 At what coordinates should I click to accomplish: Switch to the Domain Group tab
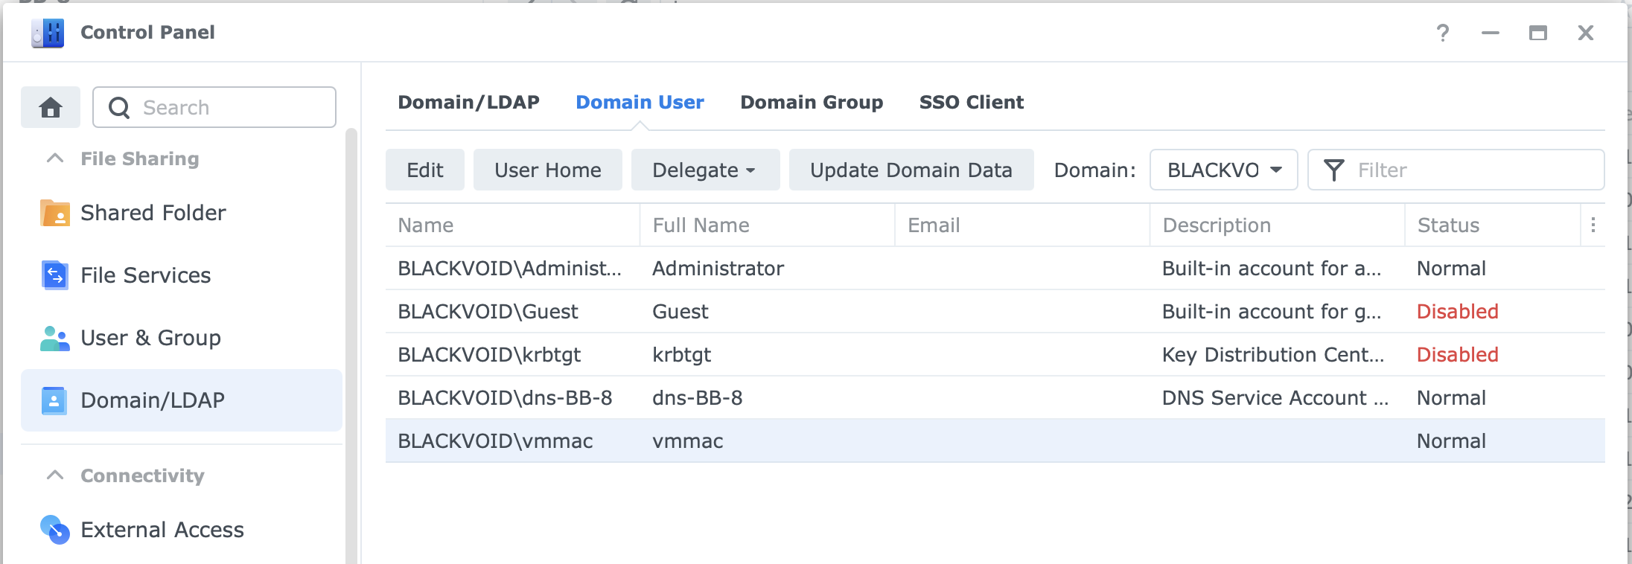pos(812,102)
